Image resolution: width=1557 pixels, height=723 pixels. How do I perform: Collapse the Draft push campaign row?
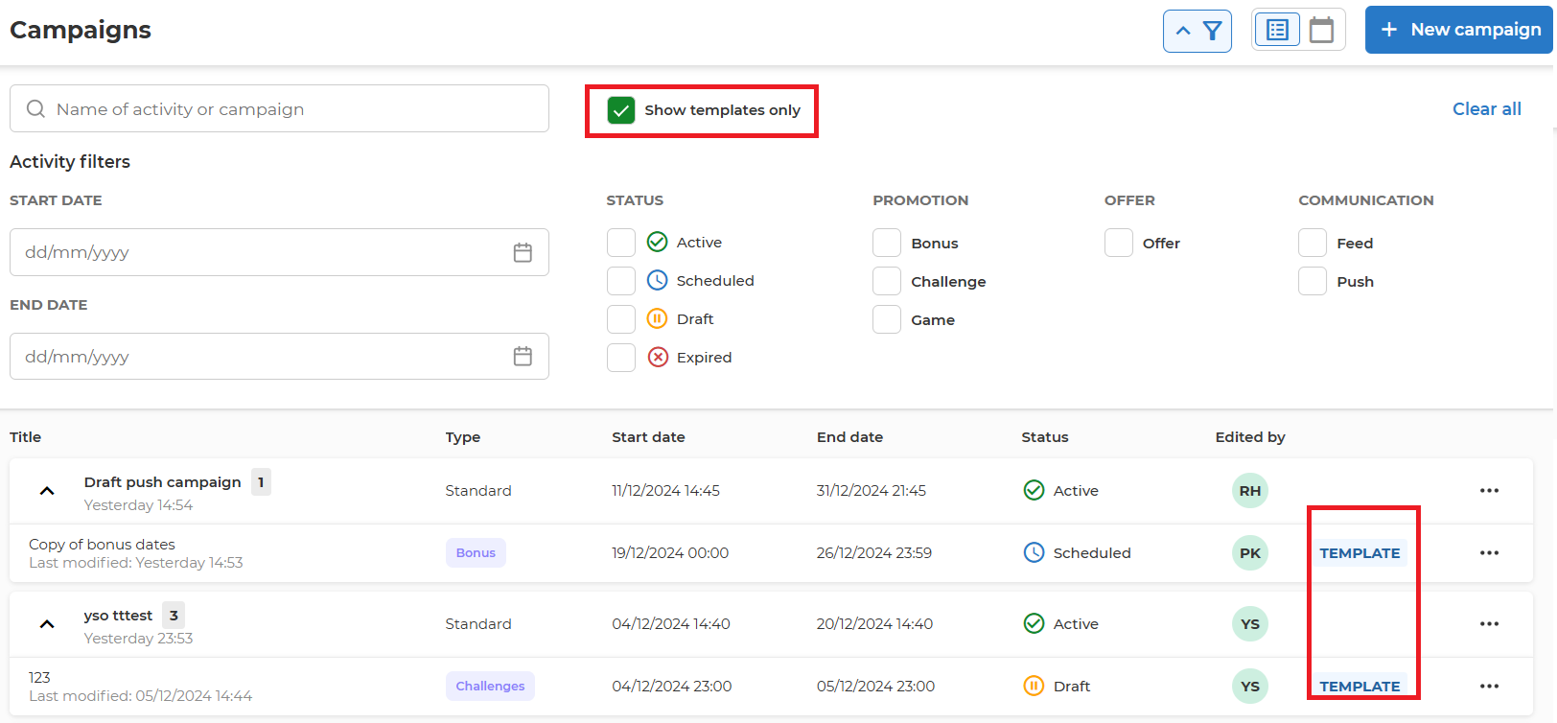pos(47,491)
